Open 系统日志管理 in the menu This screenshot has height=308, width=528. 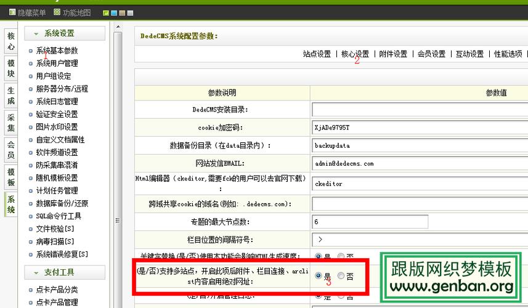(57, 102)
